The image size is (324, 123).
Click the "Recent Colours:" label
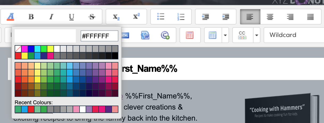tap(34, 102)
